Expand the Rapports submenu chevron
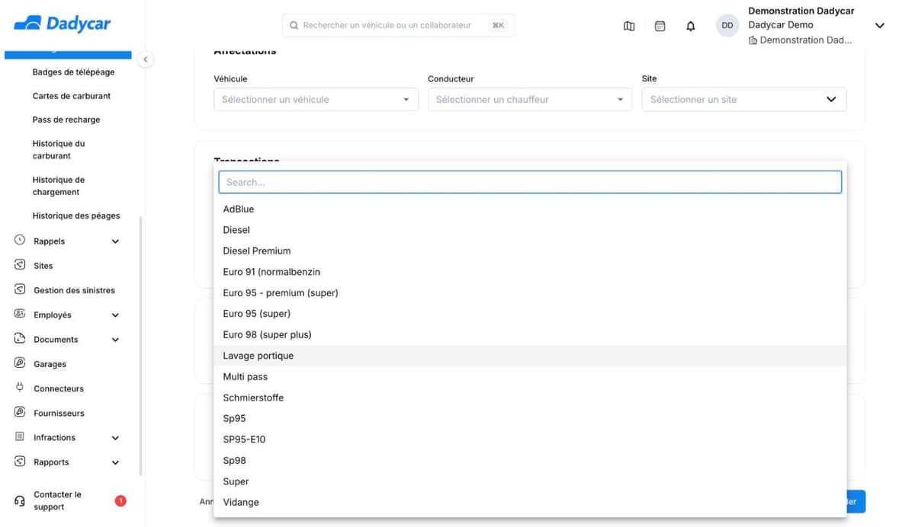 coord(115,462)
